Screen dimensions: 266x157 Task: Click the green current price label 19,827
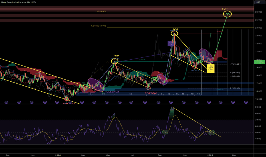point(259,62)
